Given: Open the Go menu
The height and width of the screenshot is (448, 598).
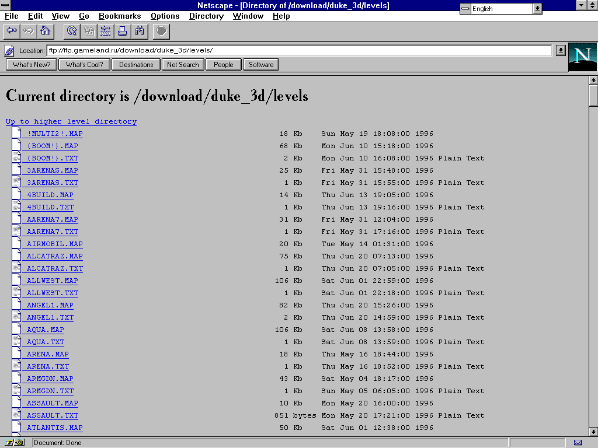Looking at the screenshot, I should point(84,16).
